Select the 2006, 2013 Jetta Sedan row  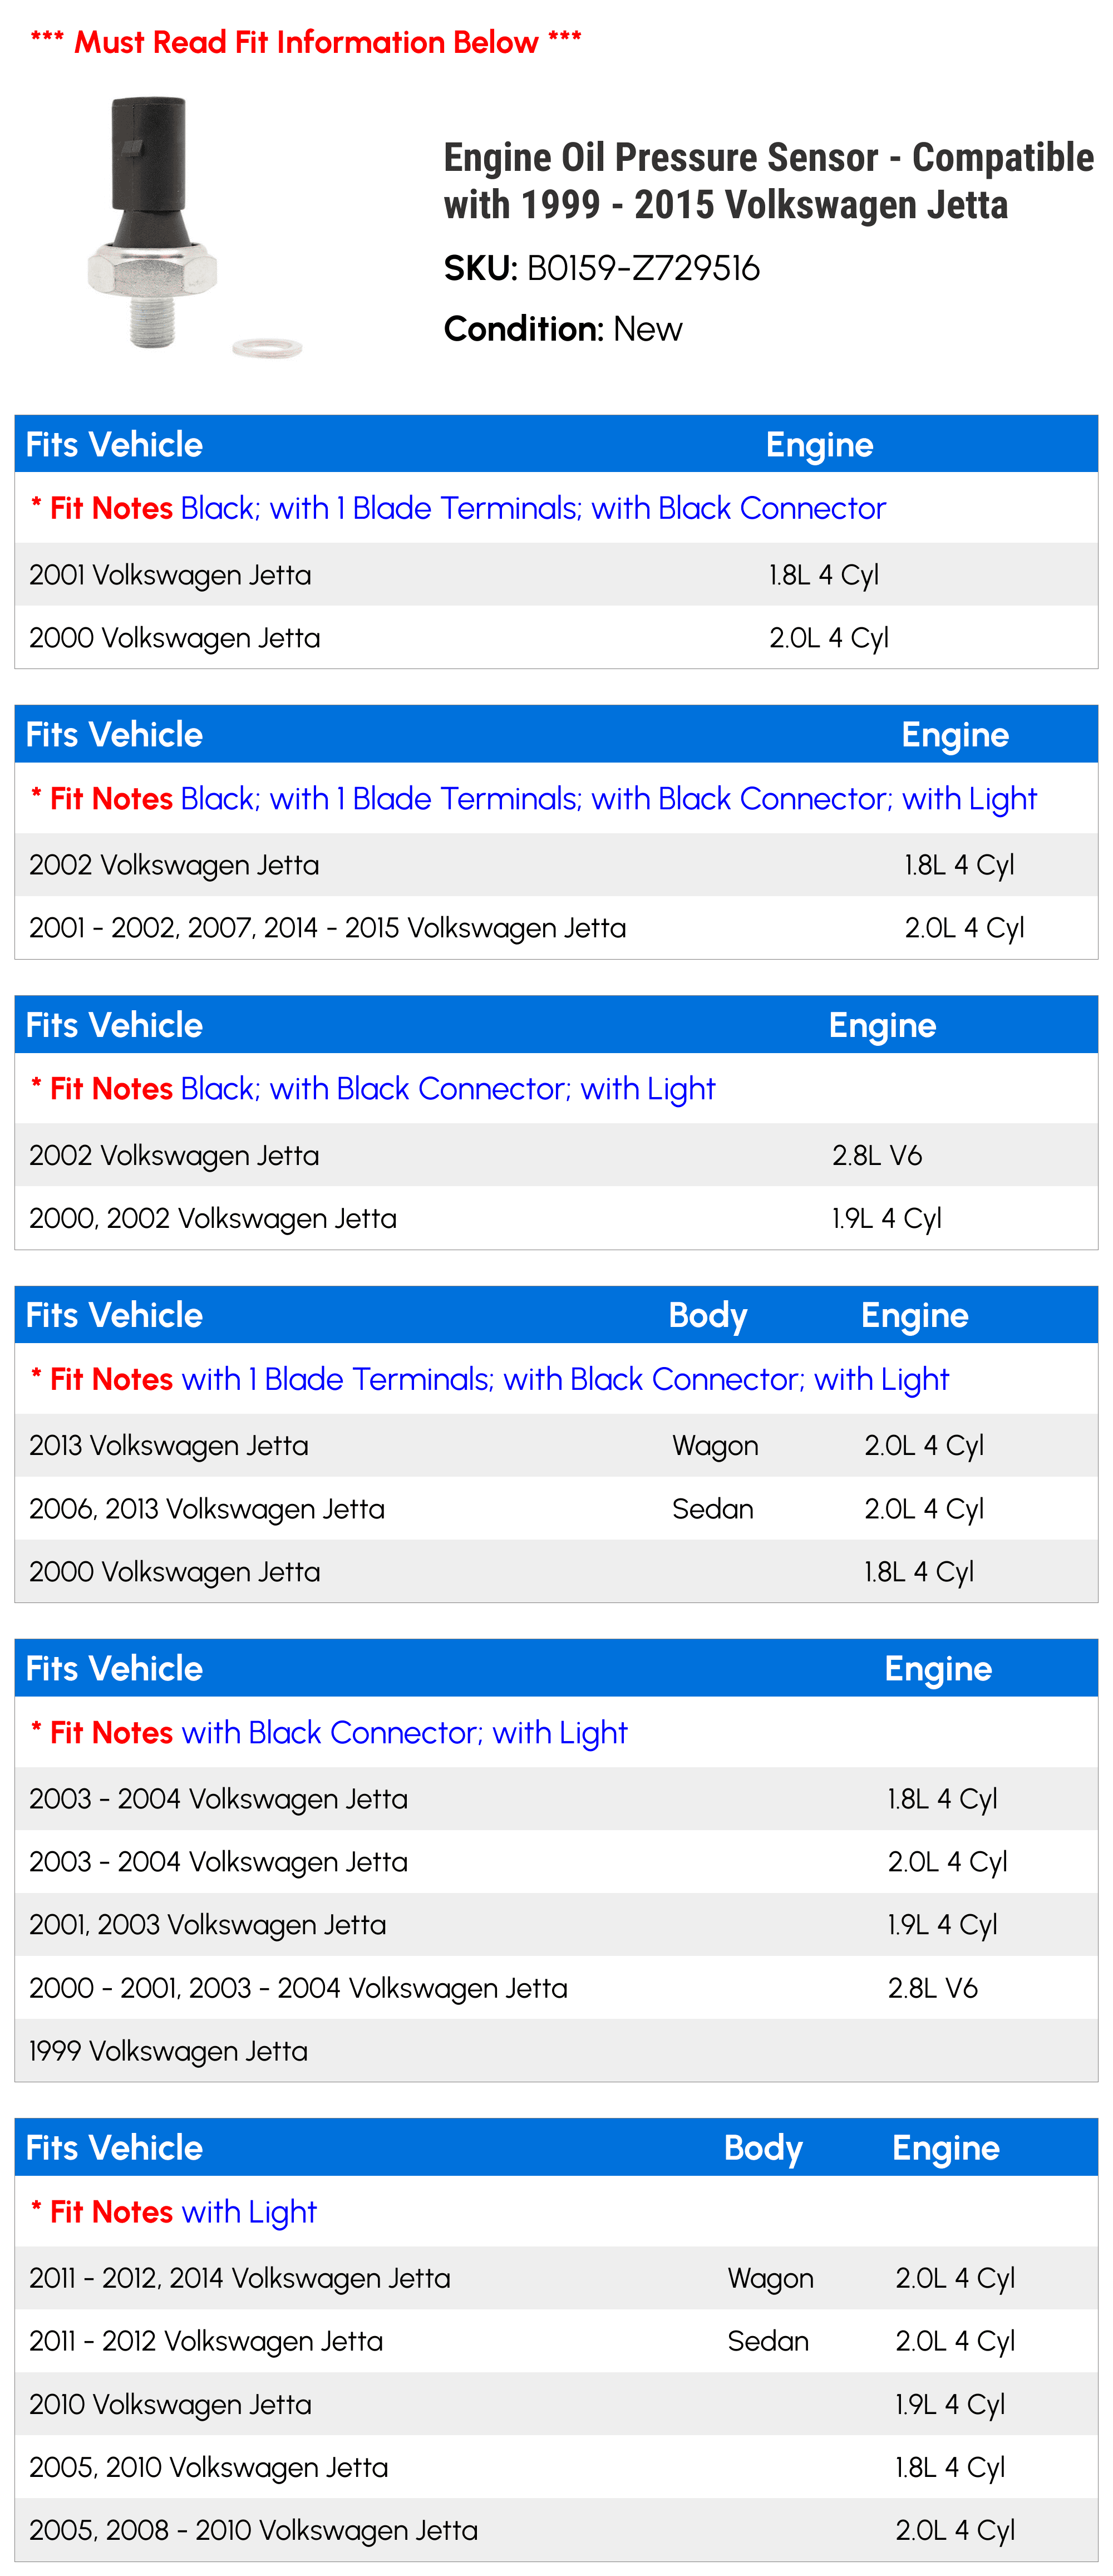[x=556, y=1509]
